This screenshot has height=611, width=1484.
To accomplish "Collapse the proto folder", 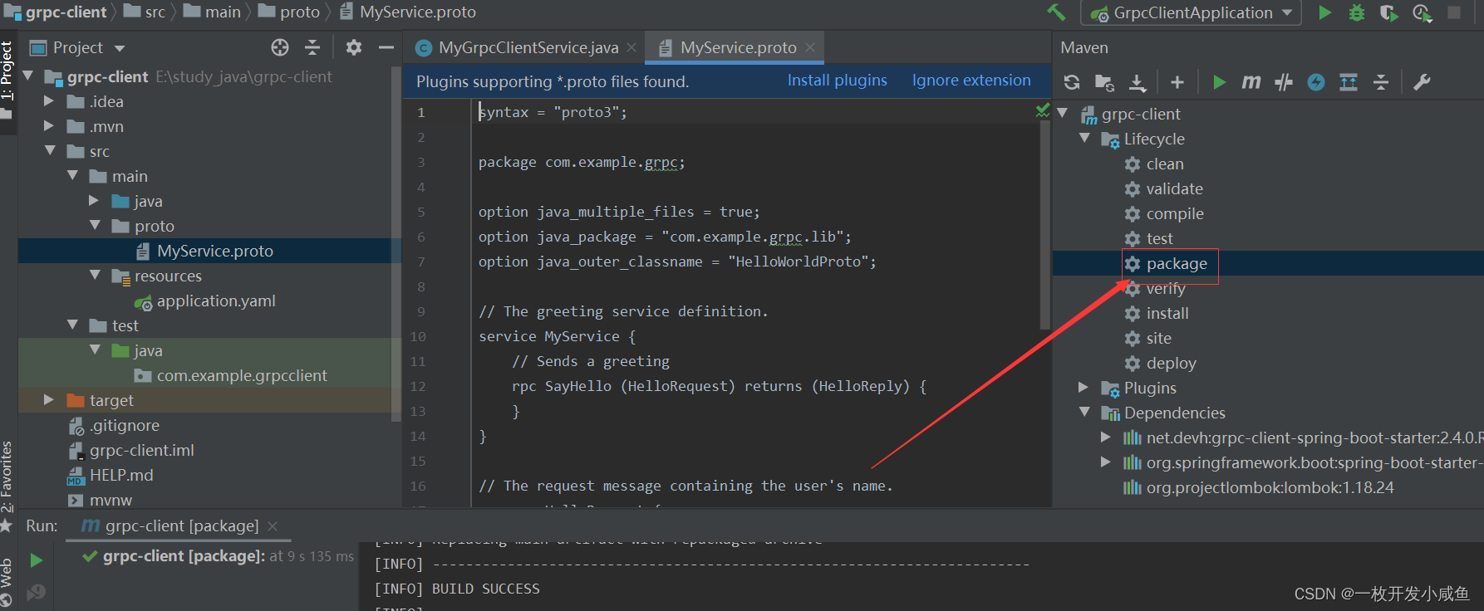I will click(95, 226).
